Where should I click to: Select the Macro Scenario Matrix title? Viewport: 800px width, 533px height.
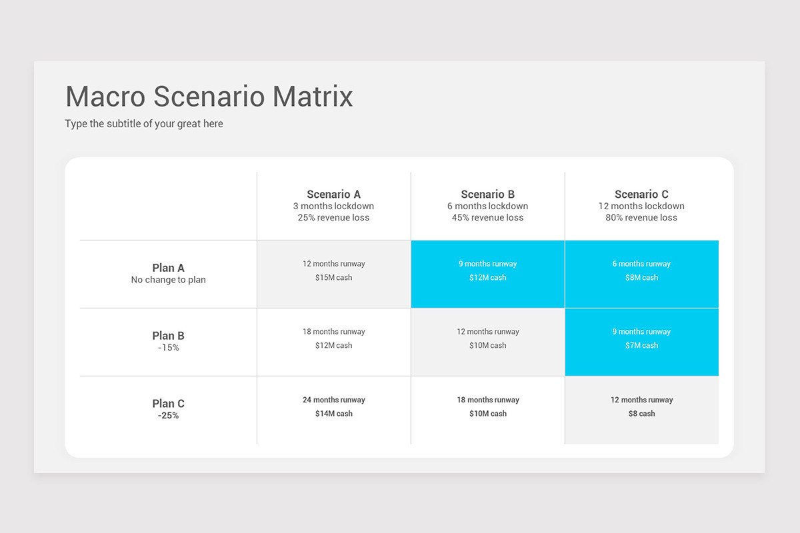coord(209,97)
